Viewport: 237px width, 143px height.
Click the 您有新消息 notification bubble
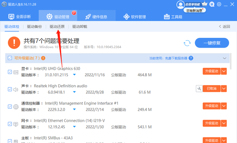pyautogui.click(x=195, y=10)
